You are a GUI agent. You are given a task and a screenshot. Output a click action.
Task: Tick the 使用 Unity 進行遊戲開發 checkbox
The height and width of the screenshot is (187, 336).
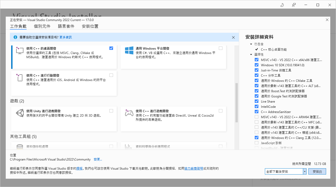click(x=111, y=111)
